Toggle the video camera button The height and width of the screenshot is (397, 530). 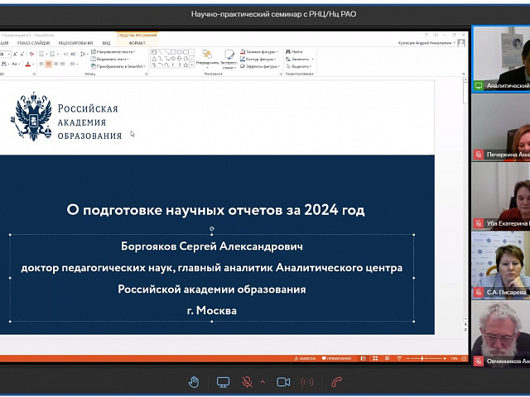(x=283, y=382)
